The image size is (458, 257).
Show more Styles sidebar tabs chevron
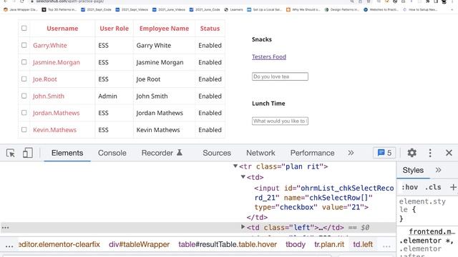[x=438, y=170]
